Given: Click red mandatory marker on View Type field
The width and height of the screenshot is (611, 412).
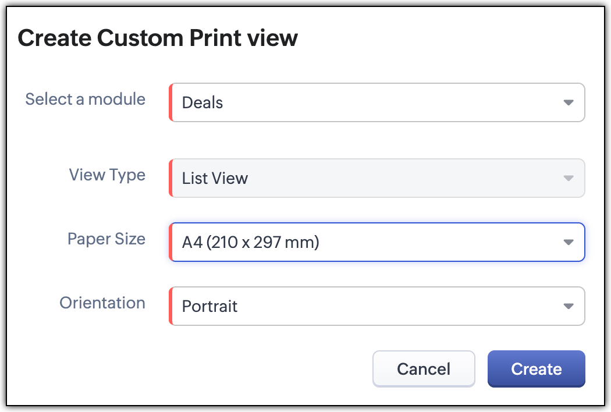Looking at the screenshot, I should [x=171, y=178].
